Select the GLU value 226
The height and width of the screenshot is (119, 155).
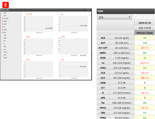145,78
